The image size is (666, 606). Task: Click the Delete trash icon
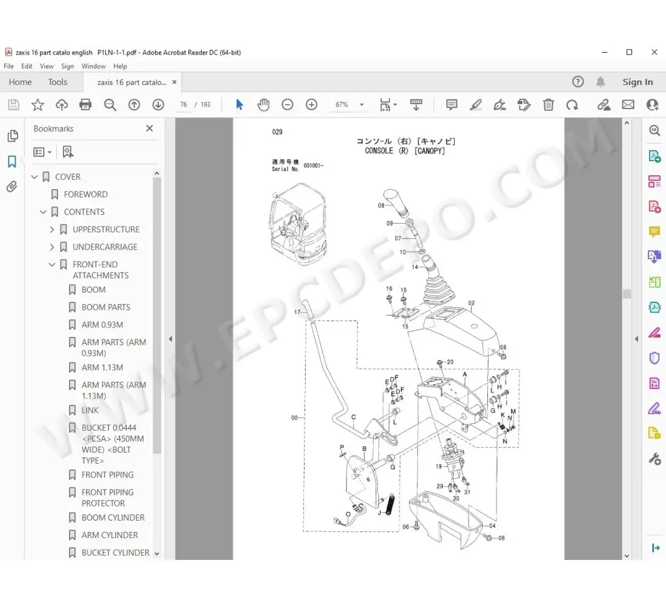point(548,105)
